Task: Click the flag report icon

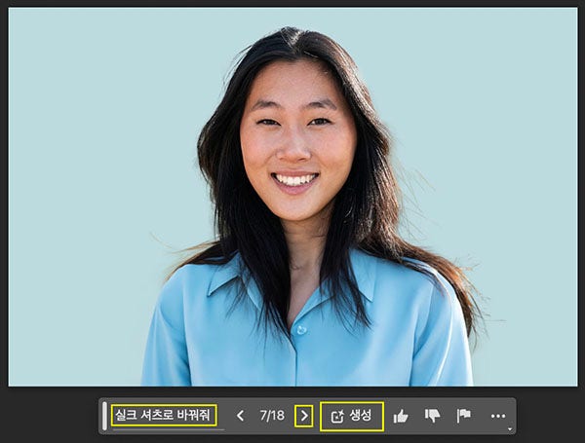Action: click(x=464, y=416)
